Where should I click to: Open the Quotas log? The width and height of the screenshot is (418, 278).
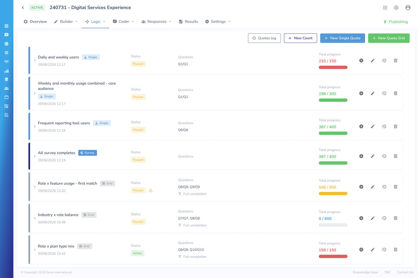coord(264,38)
